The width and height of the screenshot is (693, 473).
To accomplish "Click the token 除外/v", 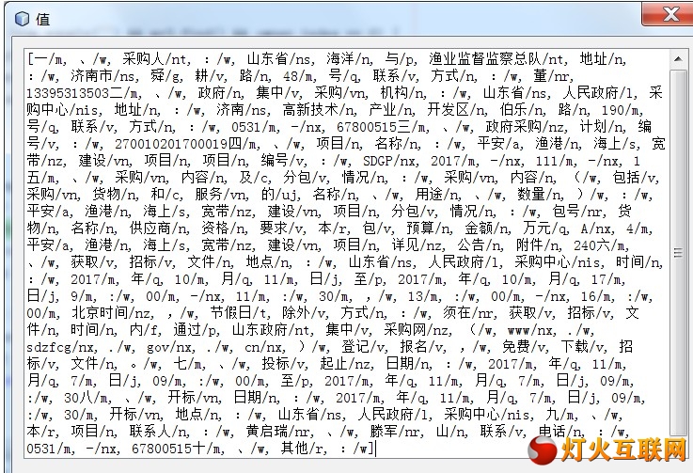I will click(x=306, y=313).
